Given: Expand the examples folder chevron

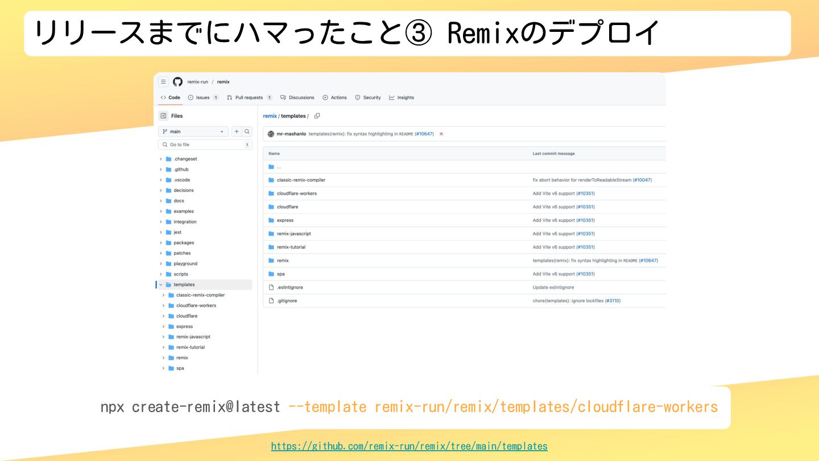Looking at the screenshot, I should point(161,211).
